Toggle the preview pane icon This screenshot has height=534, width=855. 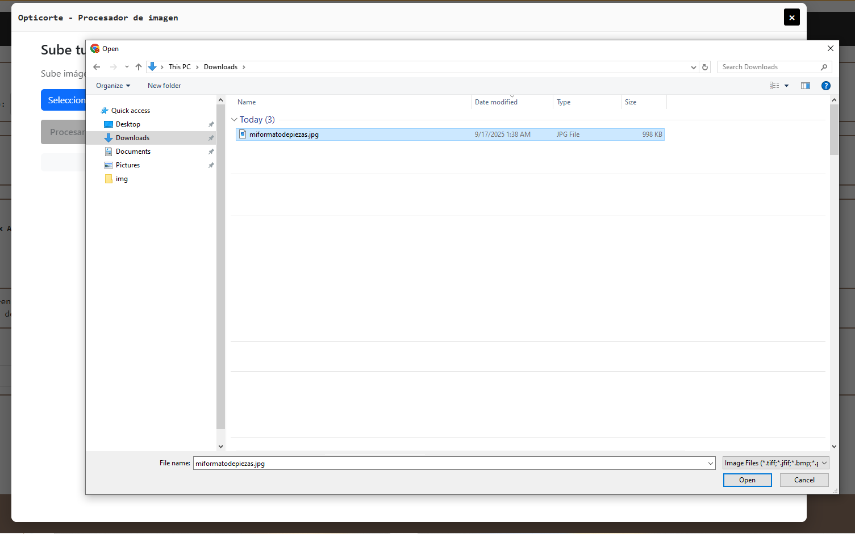coord(805,86)
